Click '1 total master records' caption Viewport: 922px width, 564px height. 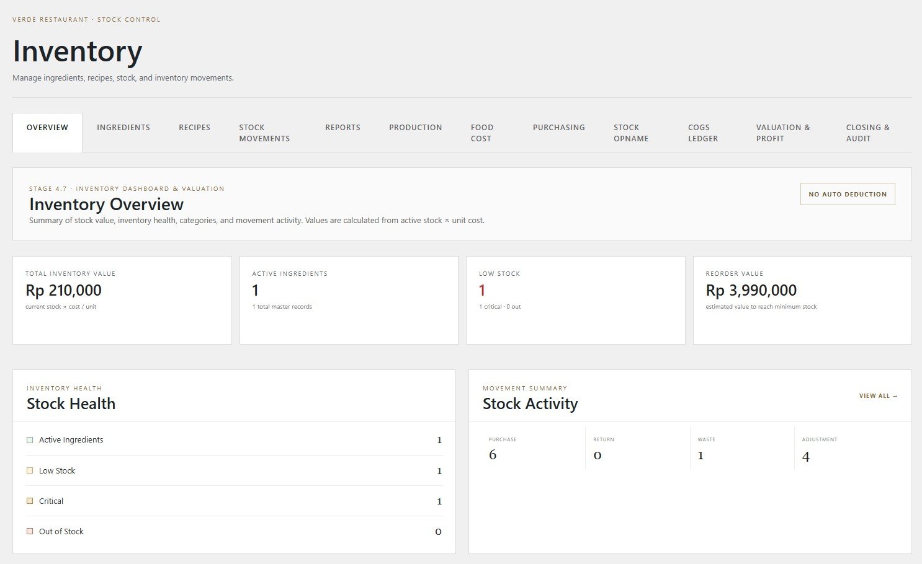[282, 307]
